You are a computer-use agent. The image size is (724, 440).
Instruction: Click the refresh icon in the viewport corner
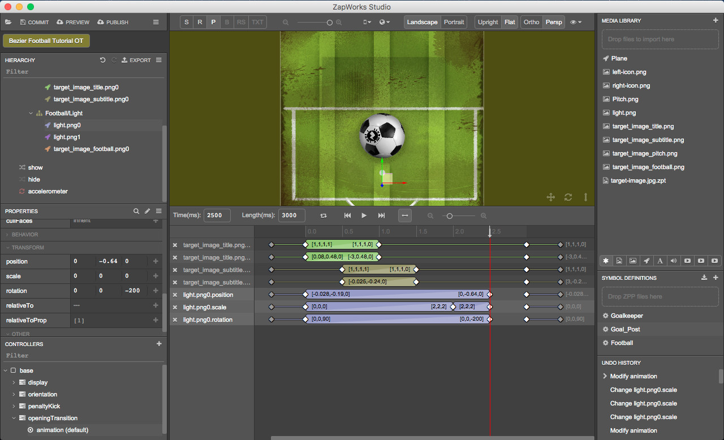pos(568,197)
